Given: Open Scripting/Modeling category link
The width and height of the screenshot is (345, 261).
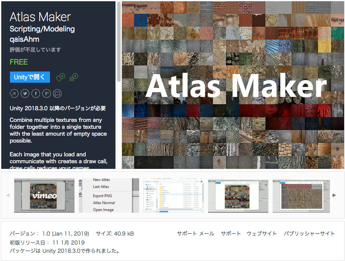Looking at the screenshot, I should tap(42, 29).
